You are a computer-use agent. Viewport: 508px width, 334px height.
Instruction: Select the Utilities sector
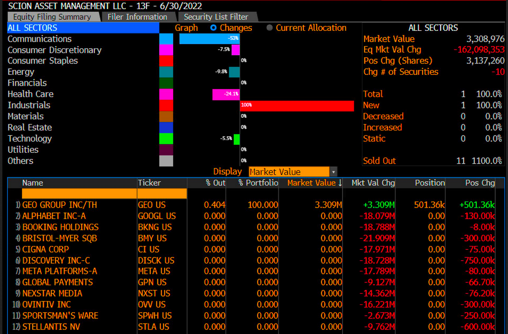coord(23,149)
